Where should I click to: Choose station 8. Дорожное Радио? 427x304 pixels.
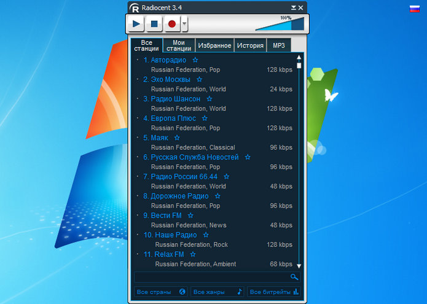(176, 197)
